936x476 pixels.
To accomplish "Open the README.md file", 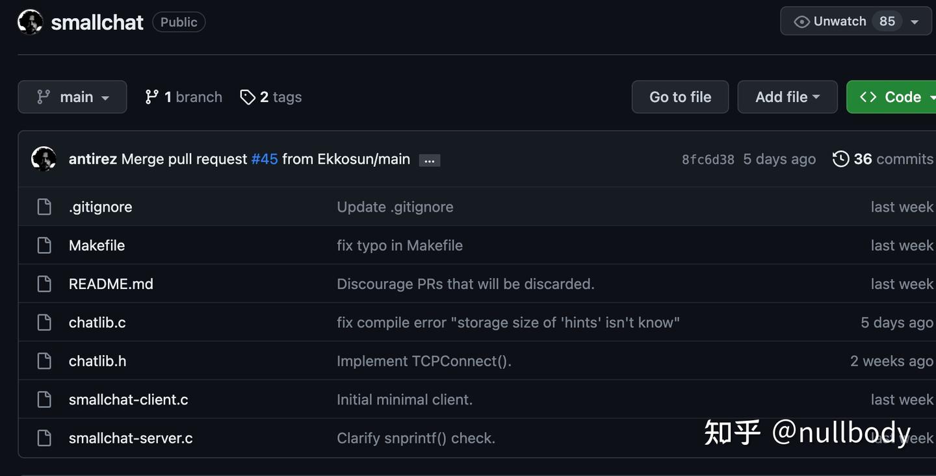I will point(111,284).
